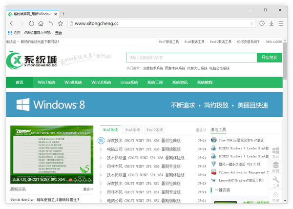Click the 系统城 site logo

coord(31,60)
